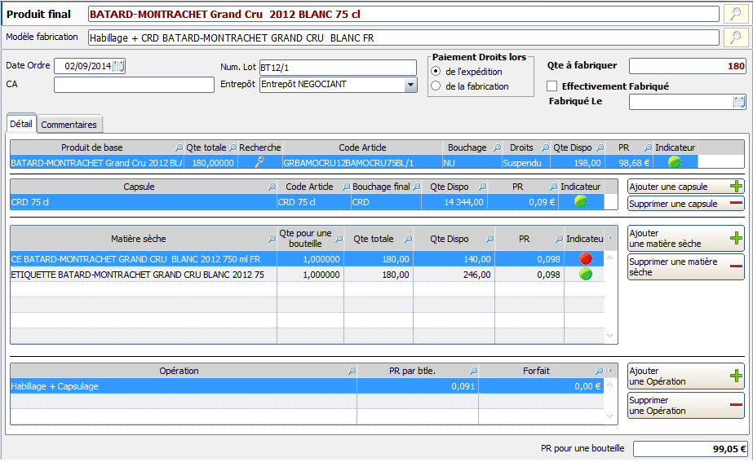Screen dimensions: 753x462
Task: Open the Produit final search magnifier
Action: 736,14
